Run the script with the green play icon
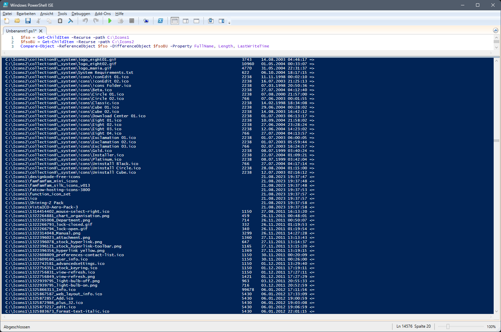Image resolution: width=501 pixels, height=332 pixels. coord(110,21)
